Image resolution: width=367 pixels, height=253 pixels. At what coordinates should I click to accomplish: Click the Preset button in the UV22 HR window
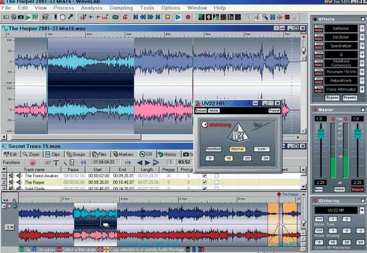[x=274, y=111]
